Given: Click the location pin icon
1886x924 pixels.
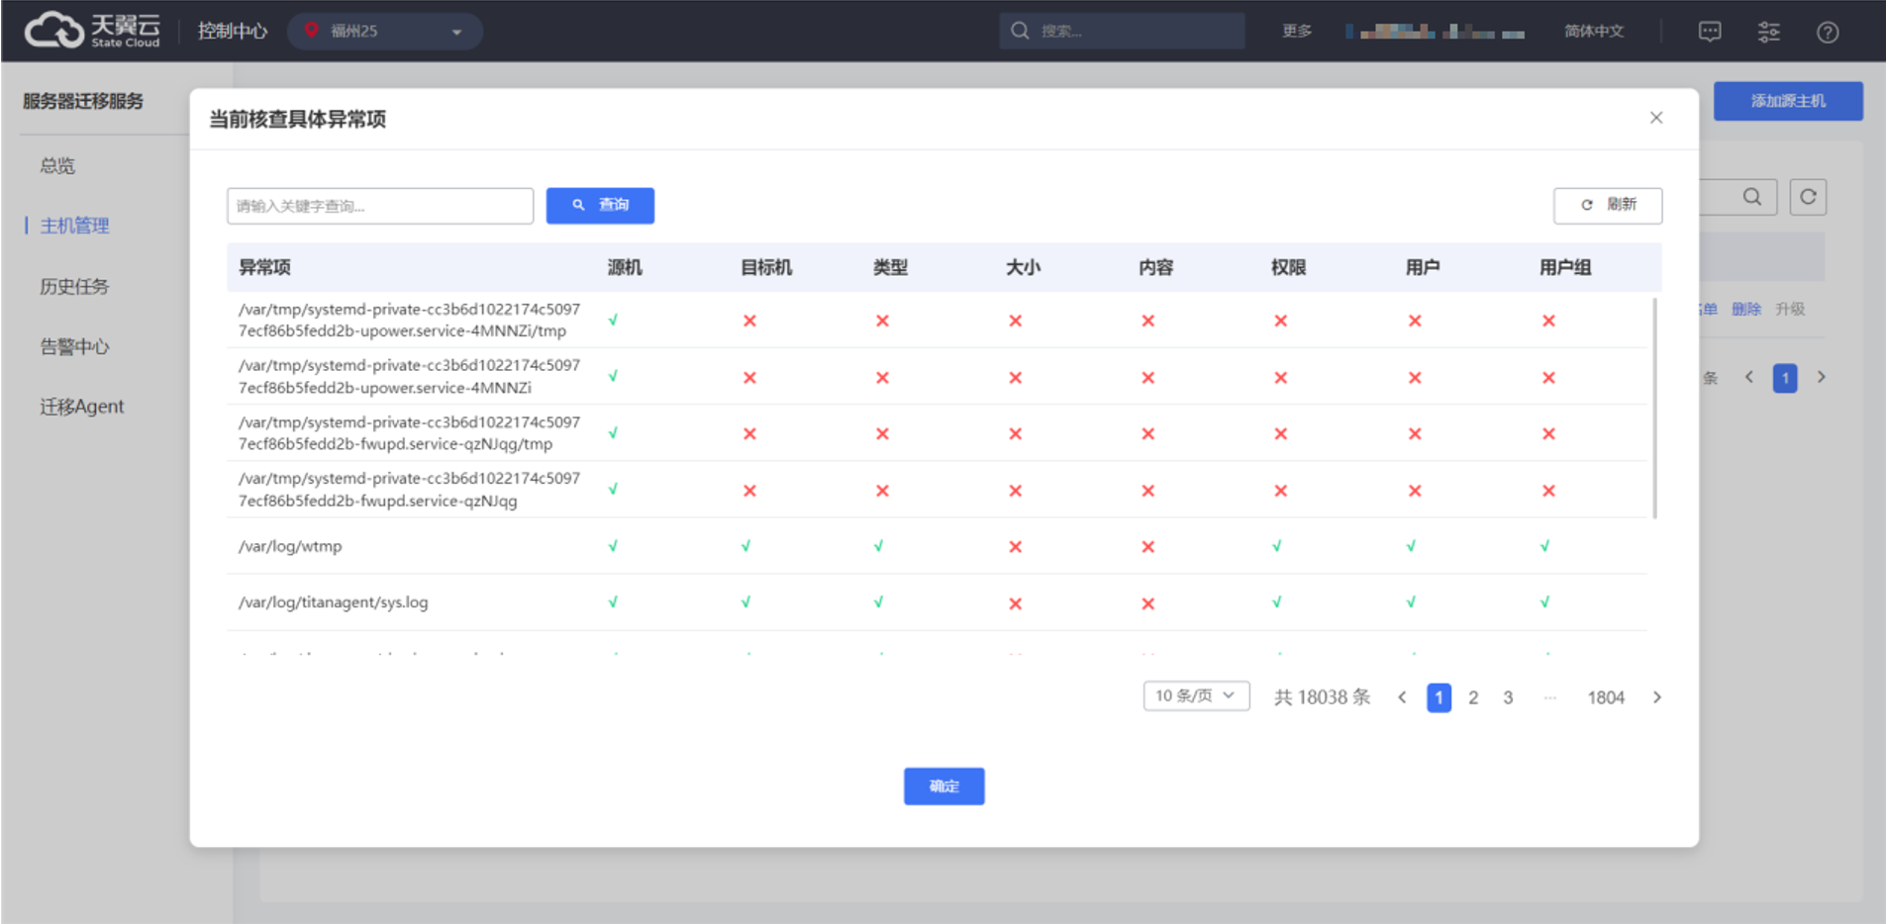Looking at the screenshot, I should (x=311, y=30).
